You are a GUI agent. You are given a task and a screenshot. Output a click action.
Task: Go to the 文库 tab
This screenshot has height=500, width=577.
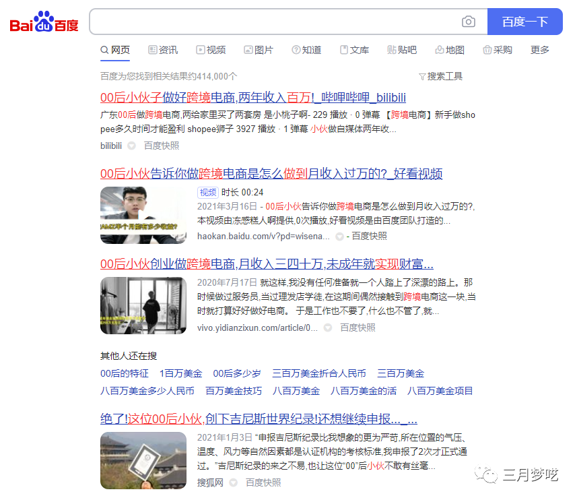354,50
